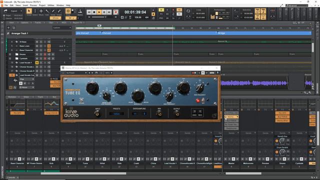Select the Selection radio option
Image resolution: width=320 pixels, height=180 pixels.
(4, 18)
